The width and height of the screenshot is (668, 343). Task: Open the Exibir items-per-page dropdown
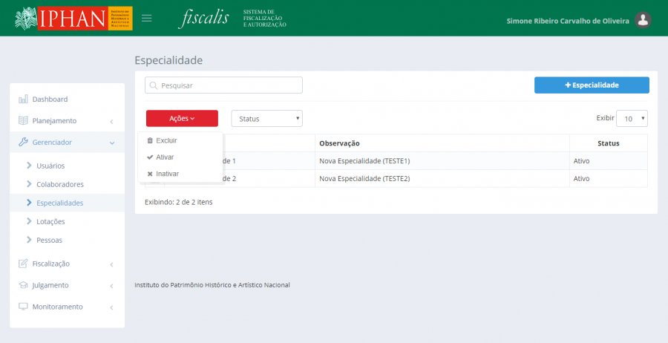pyautogui.click(x=632, y=119)
